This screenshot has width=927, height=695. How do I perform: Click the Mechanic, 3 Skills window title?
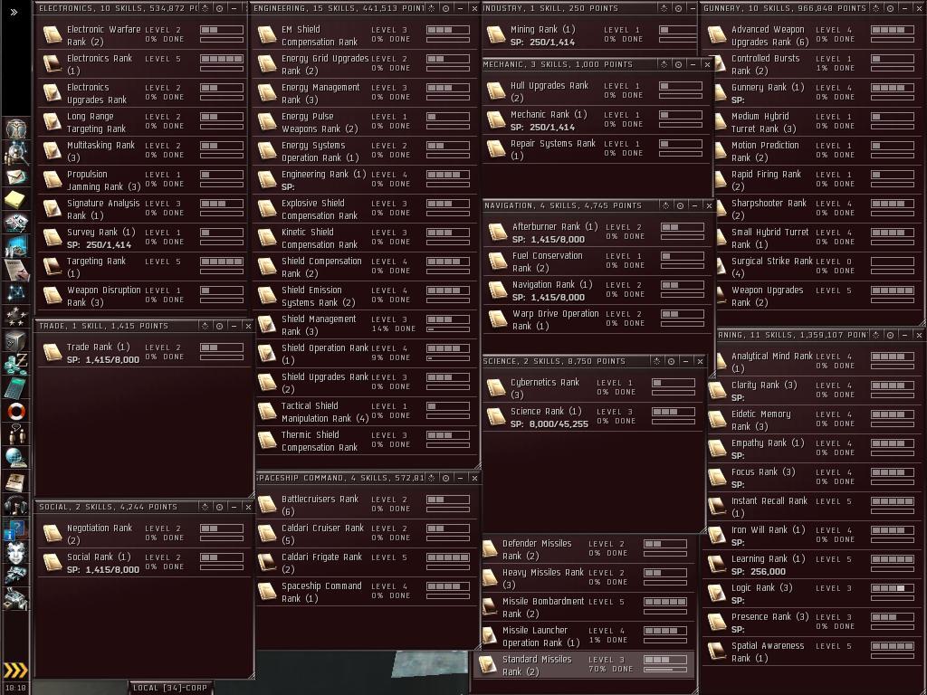pyautogui.click(x=558, y=64)
